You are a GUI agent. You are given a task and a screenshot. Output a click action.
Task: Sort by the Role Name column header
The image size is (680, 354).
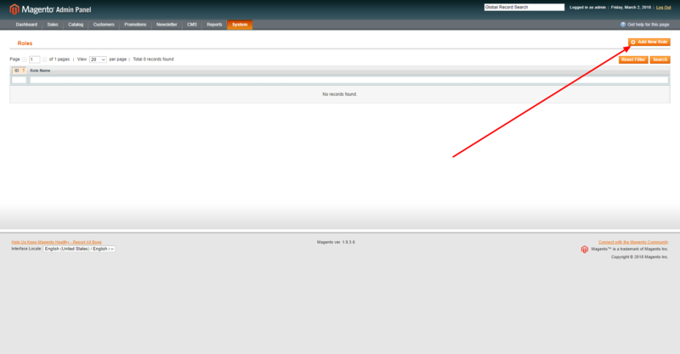[x=40, y=70]
